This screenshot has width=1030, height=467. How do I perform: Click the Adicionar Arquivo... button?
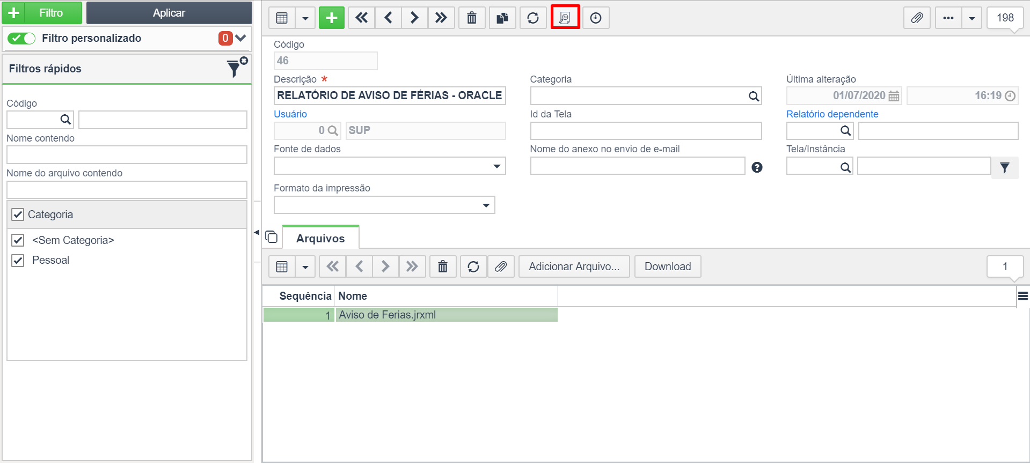pos(574,266)
